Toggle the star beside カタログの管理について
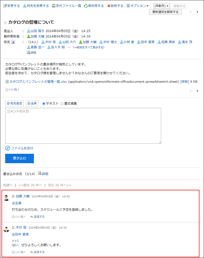The height and width of the screenshot is (258, 204). coord(5,22)
